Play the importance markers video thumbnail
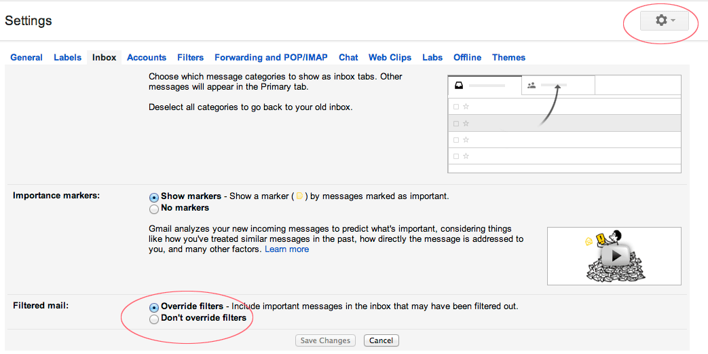This screenshot has width=708, height=354. pyautogui.click(x=614, y=256)
